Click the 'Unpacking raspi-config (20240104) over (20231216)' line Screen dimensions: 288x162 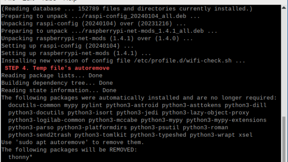(94, 24)
